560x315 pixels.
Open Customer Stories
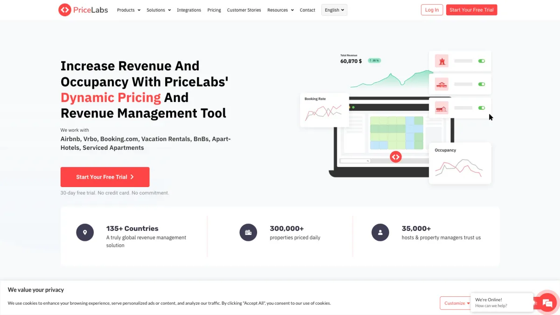pos(244,10)
